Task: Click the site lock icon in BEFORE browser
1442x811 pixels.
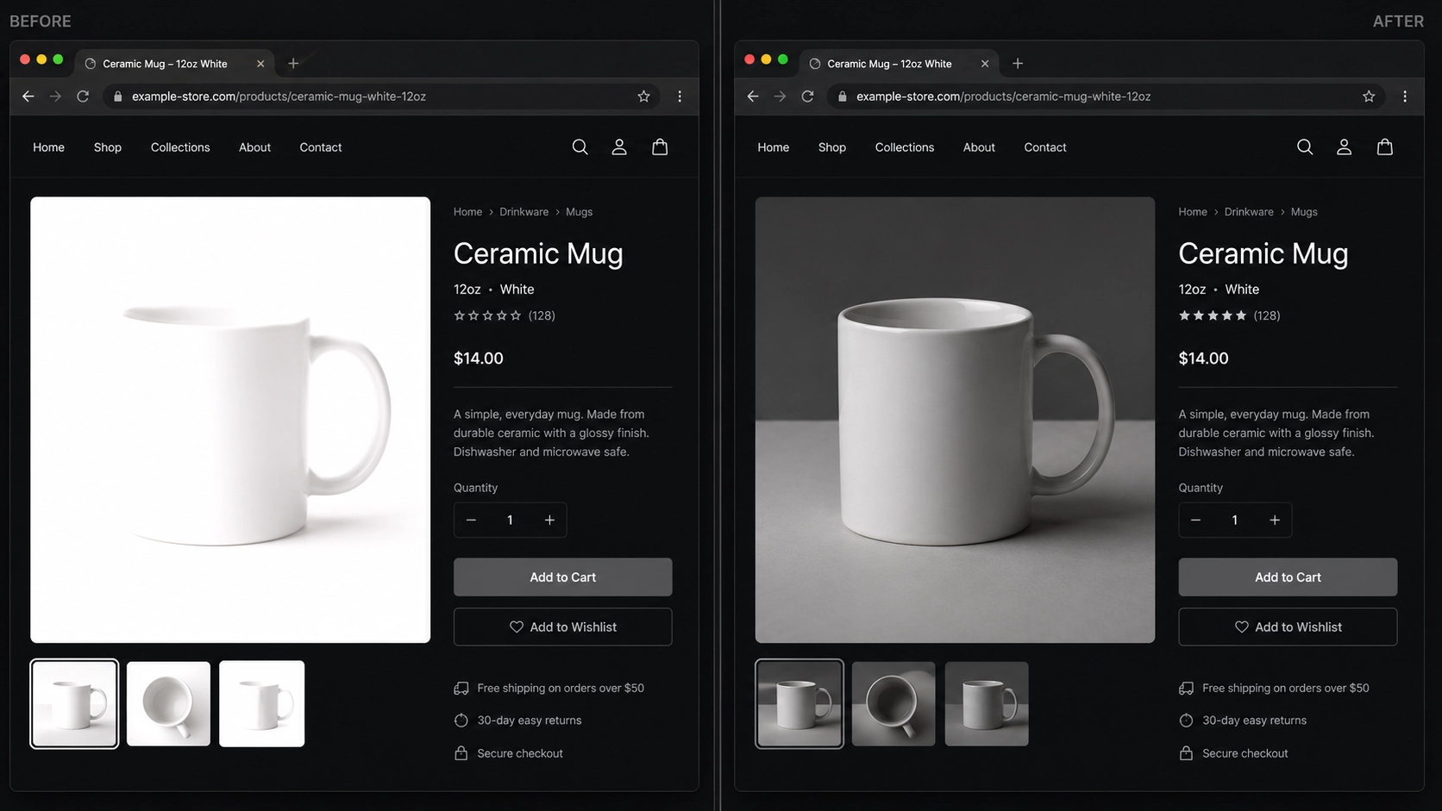Action: click(118, 97)
